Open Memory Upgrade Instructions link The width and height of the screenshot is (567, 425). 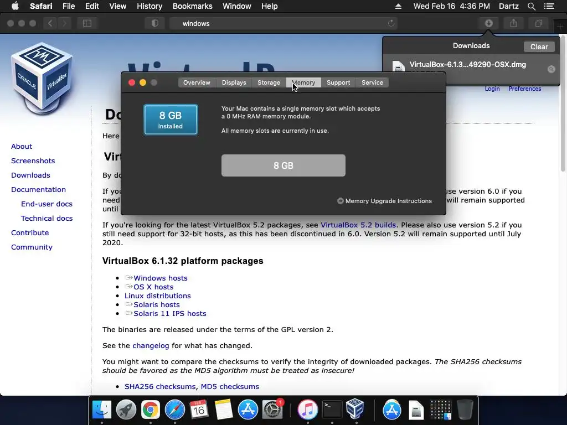384,201
